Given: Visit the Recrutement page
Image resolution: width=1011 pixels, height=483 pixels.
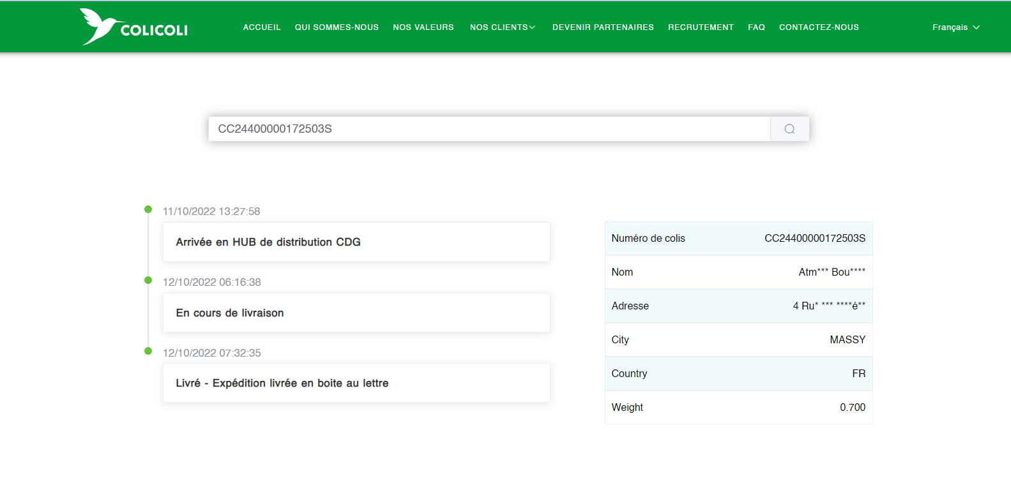Looking at the screenshot, I should 701,27.
